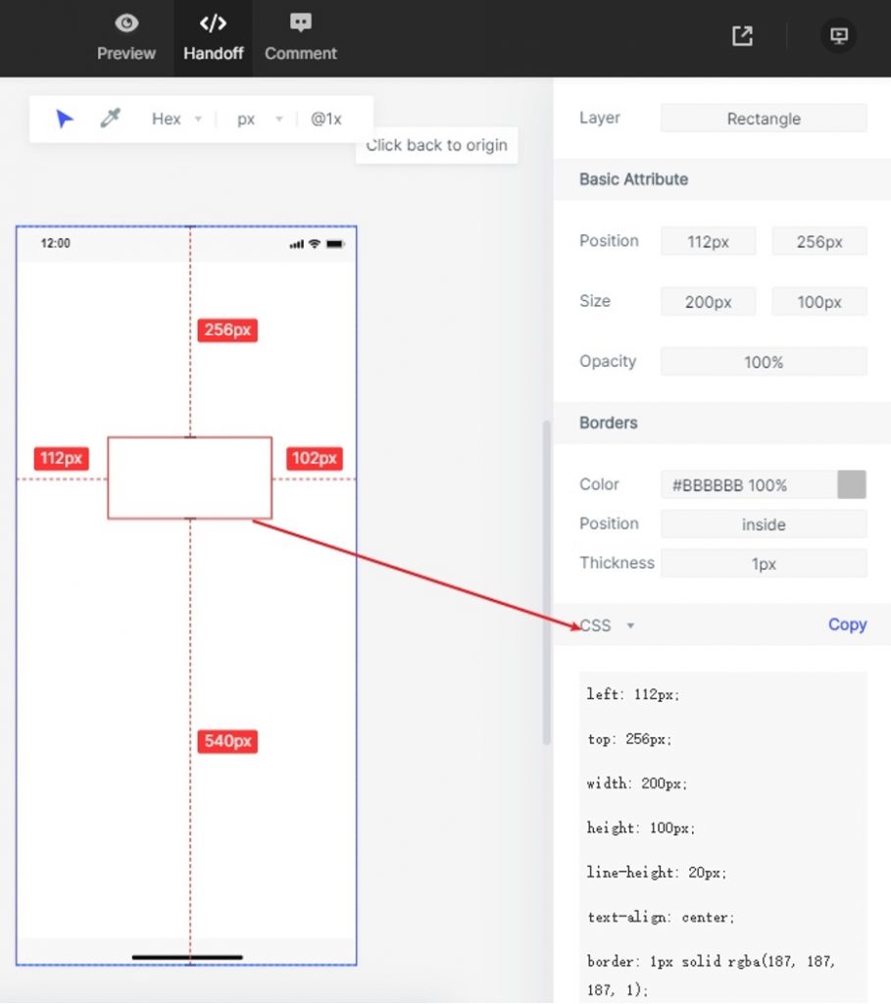This screenshot has height=1004, width=891.
Task: Click the border Position field showing inside
Action: [x=764, y=524]
